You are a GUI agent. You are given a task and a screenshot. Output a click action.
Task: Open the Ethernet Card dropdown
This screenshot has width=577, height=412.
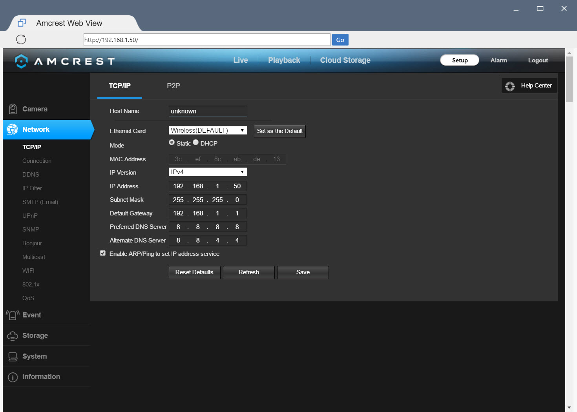click(208, 130)
